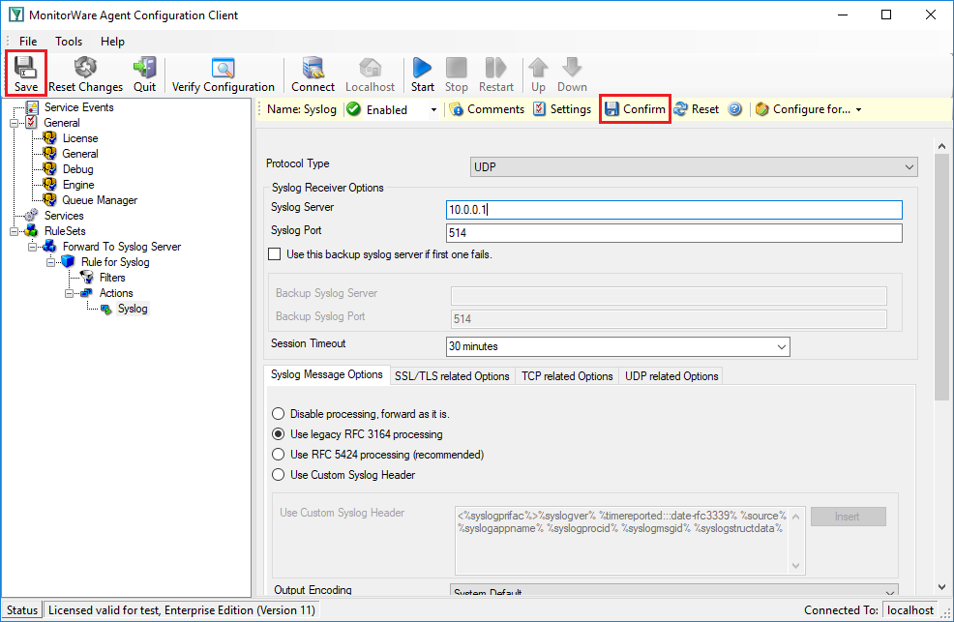Run Verify Configuration from toolbar
The image size is (954, 622).
tap(224, 73)
